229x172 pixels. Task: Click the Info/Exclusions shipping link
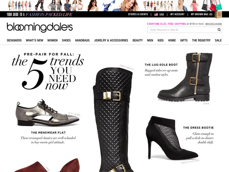213,24
